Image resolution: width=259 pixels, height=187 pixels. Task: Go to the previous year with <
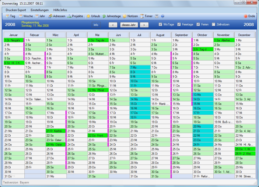click(113, 25)
